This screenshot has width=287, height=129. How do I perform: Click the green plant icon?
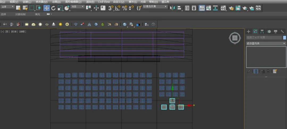pyautogui.click(x=103, y=24)
